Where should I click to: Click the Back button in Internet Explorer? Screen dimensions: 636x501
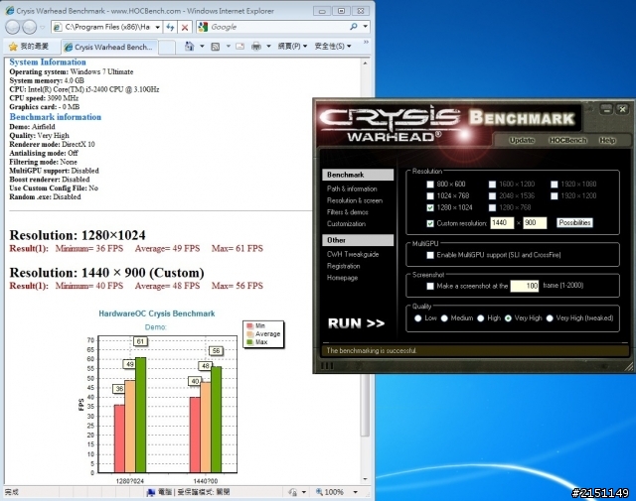point(13,27)
